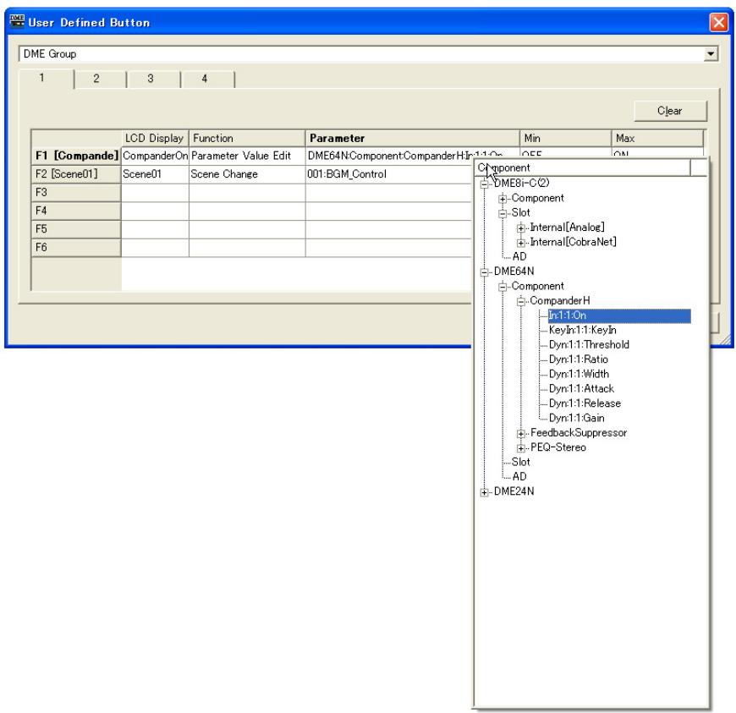Select the Dyn:1:1:Release parameter
Image resolution: width=736 pixels, height=713 pixels.
[585, 403]
